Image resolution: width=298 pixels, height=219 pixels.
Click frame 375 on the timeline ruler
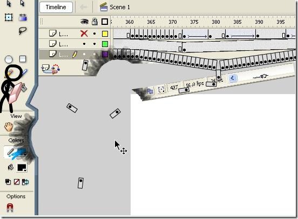click(194, 22)
